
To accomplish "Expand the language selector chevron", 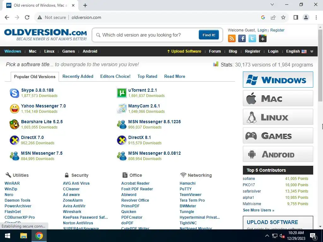I will point(312,51).
